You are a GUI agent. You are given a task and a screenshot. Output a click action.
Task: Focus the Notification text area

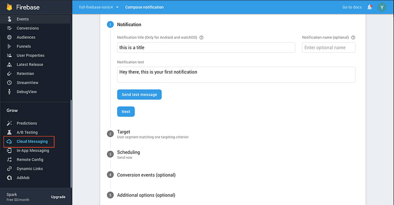[x=236, y=75]
